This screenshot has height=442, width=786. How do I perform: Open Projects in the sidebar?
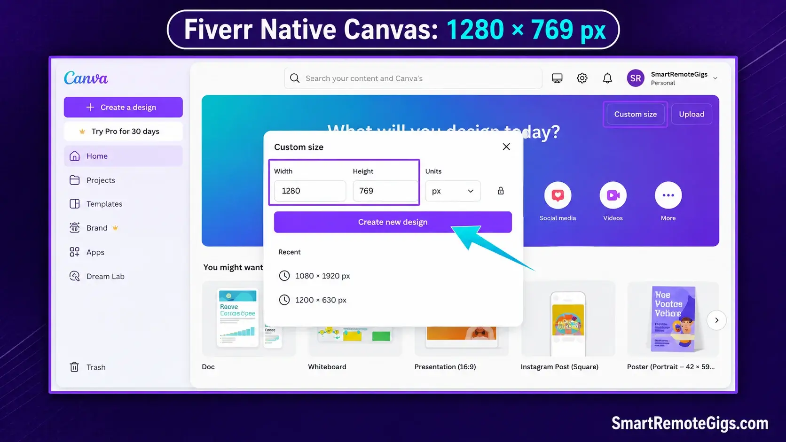point(123,180)
